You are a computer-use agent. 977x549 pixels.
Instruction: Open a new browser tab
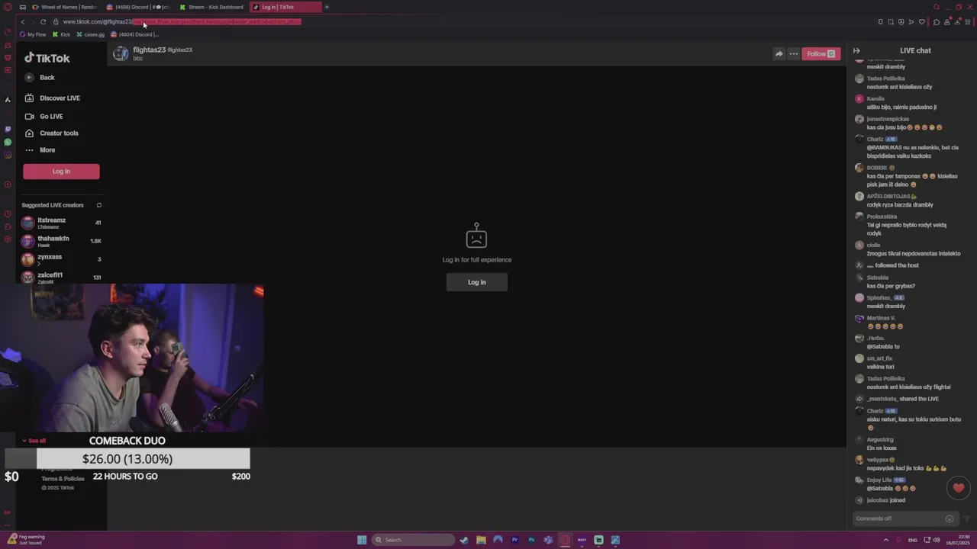pos(327,7)
